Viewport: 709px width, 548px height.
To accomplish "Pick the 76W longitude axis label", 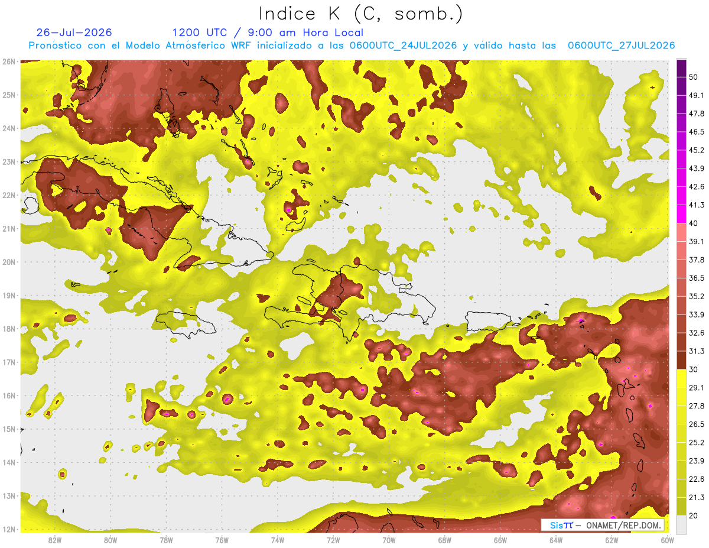I will tap(222, 540).
